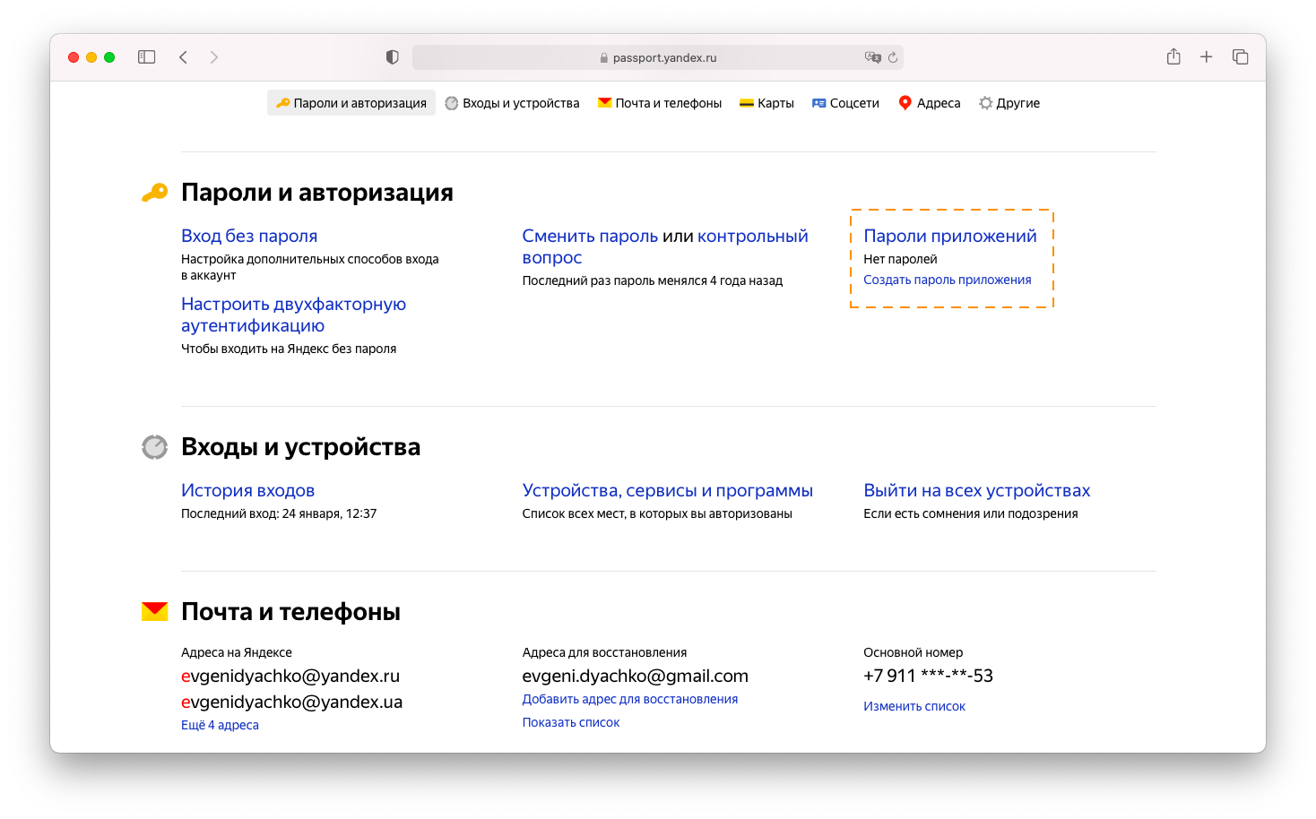This screenshot has width=1316, height=819.
Task: Show the tab overview icon
Action: pos(1241,56)
